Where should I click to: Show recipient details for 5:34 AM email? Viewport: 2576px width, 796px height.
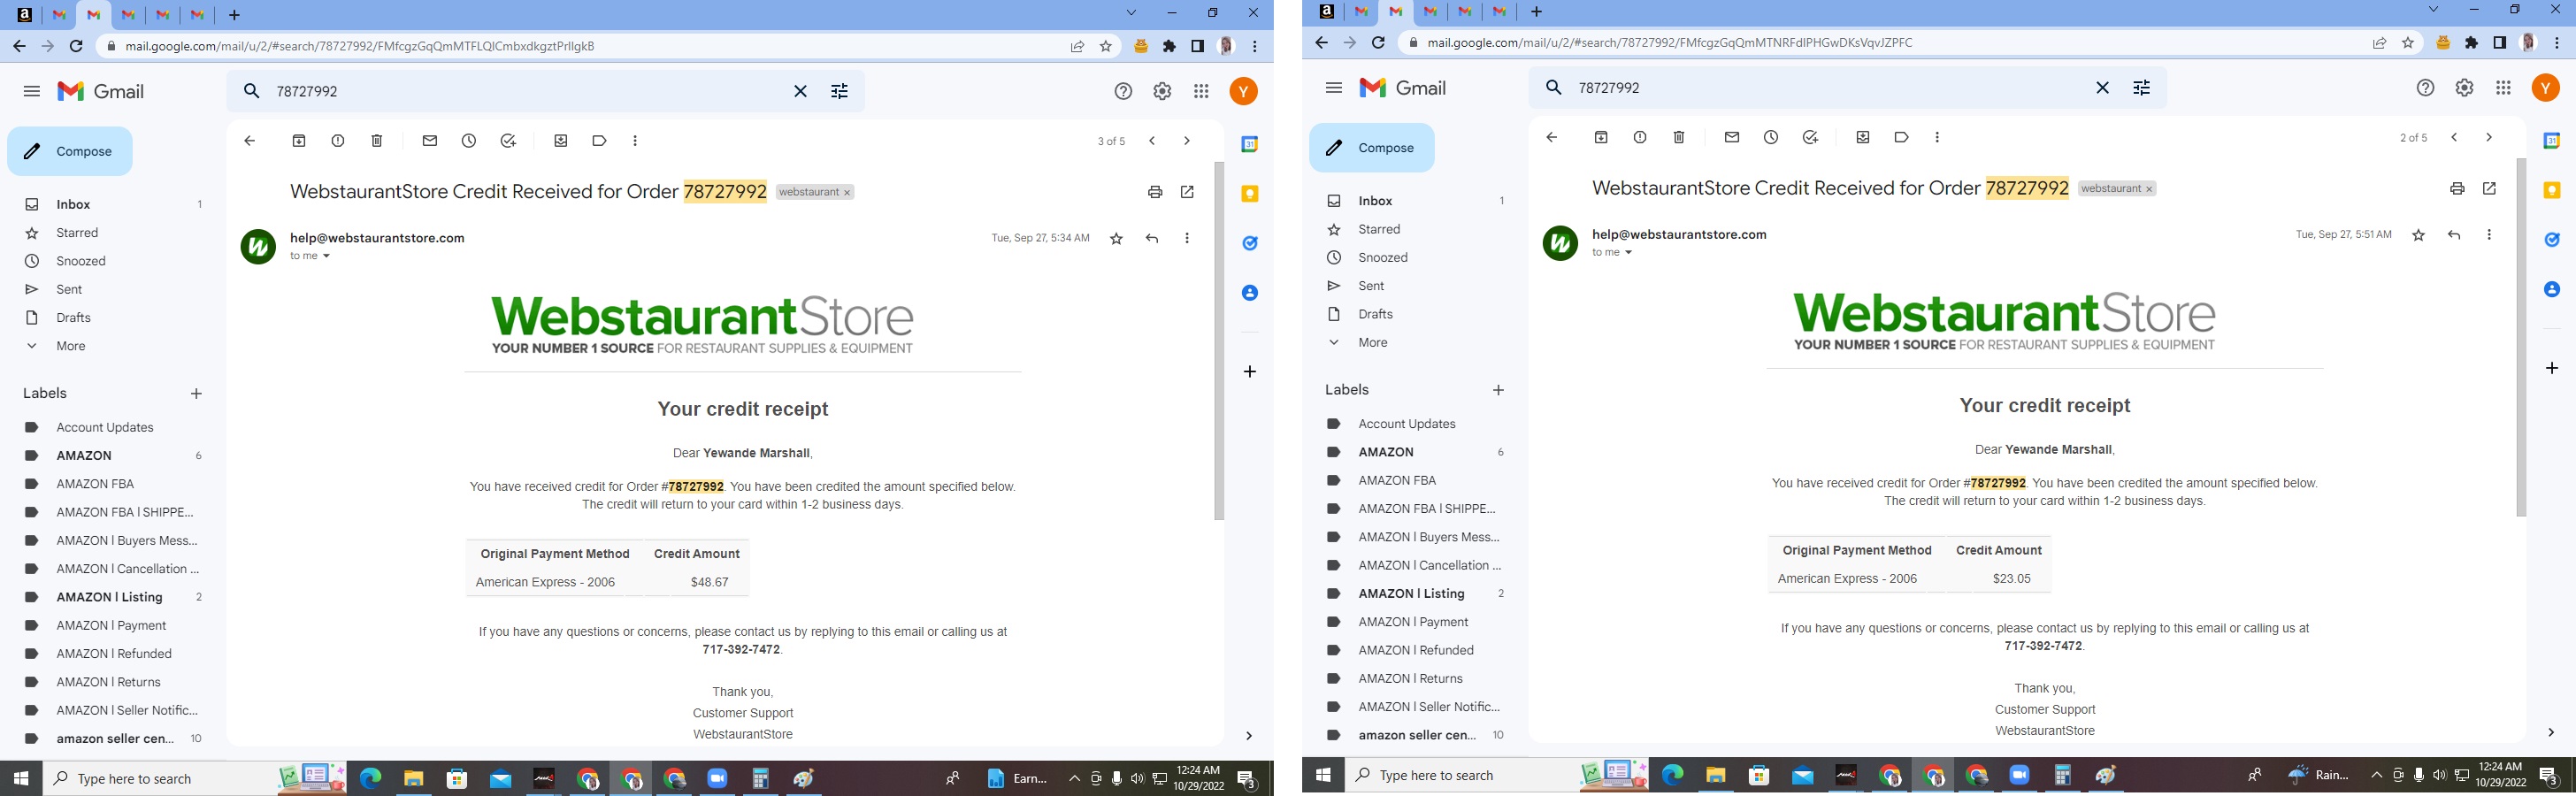point(326,256)
